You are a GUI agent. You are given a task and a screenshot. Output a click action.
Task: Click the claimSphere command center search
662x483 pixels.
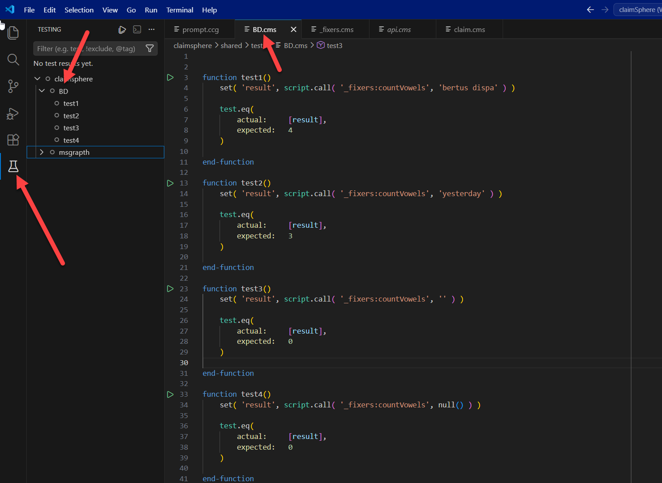pyautogui.click(x=638, y=9)
